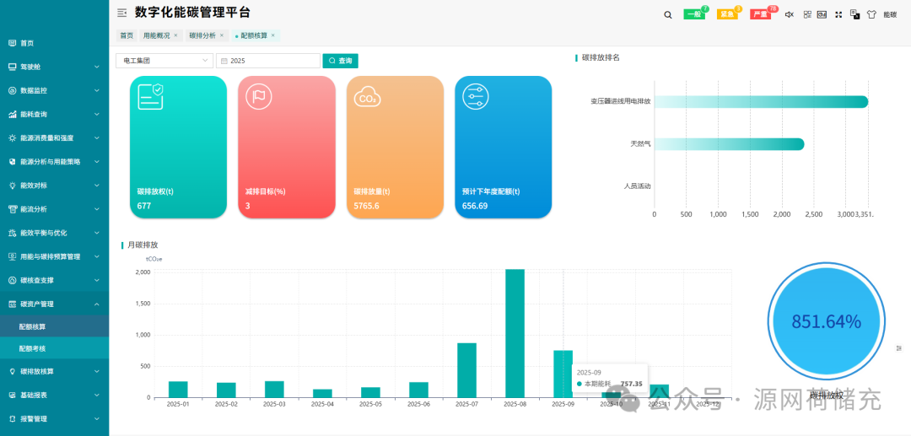Open the 电工集团 organization dropdown

[164, 61]
